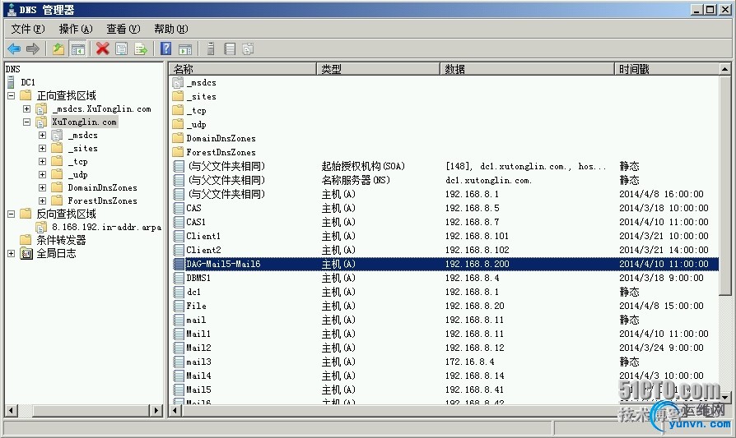
Task: Sort by the Data column header (数据)
Action: tap(527, 69)
